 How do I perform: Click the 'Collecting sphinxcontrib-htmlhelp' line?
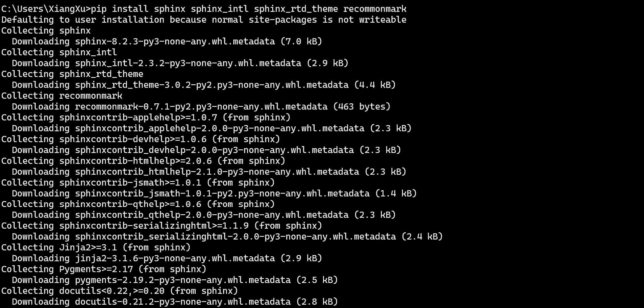coord(143,161)
